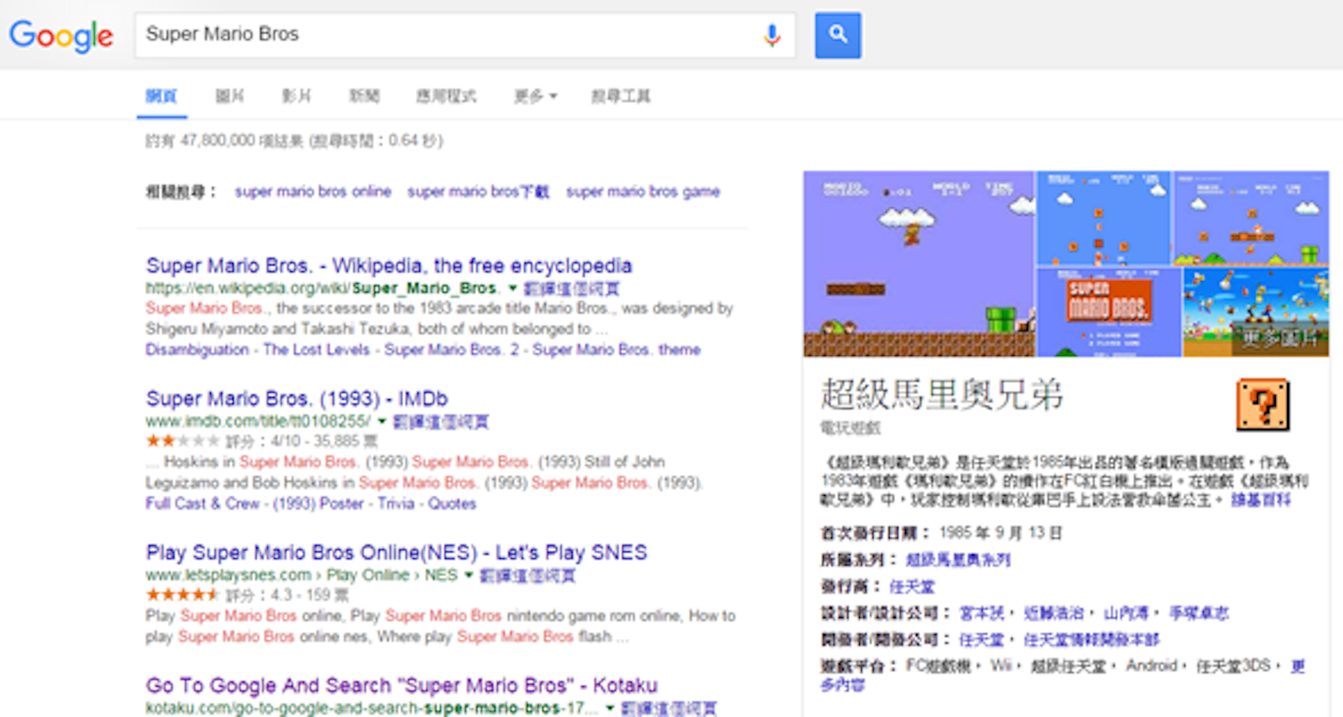Open related search super mario bros下載
The width and height of the screenshot is (1343, 717).
pos(478,191)
